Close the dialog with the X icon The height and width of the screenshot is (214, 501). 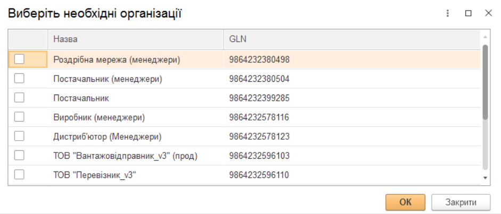488,13
